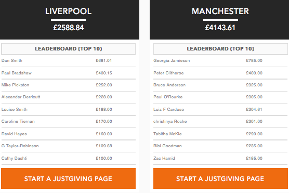Open G Taylor-Robinson's entry
This screenshot has width=289, height=193.
69,146
